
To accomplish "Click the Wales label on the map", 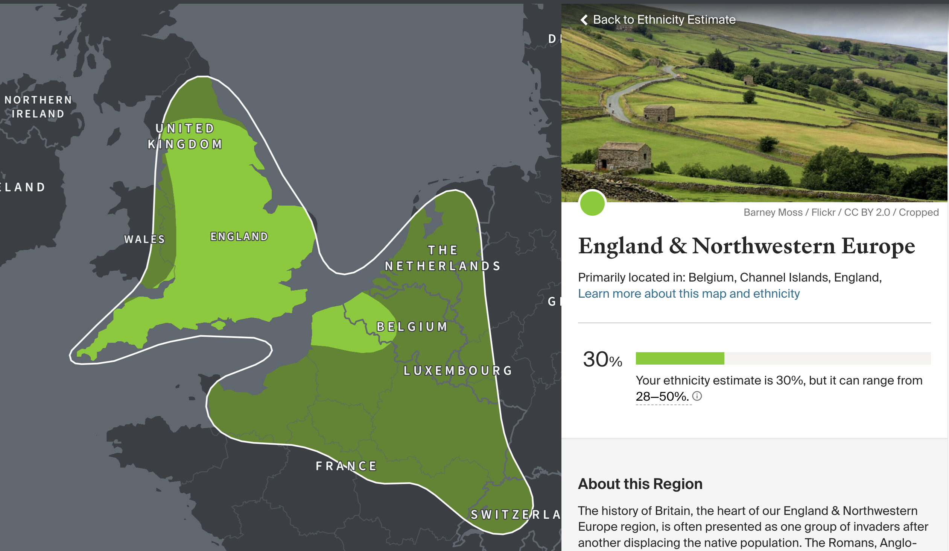I will click(x=144, y=239).
